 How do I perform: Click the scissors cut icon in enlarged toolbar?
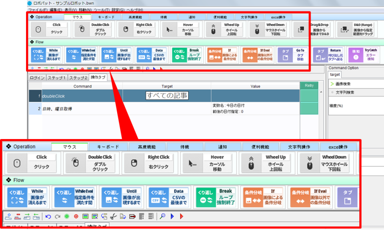point(113,216)
